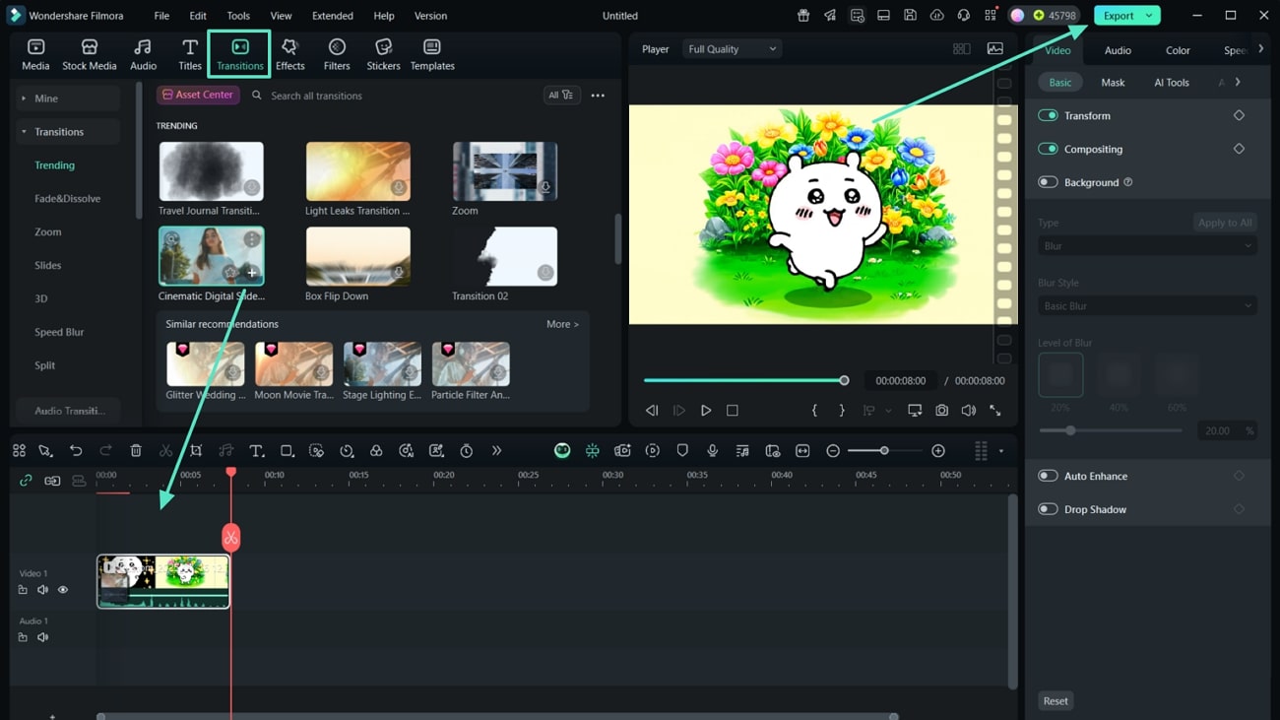Open the Stock Media panel
Screen dimensions: 1280x720
(89, 55)
